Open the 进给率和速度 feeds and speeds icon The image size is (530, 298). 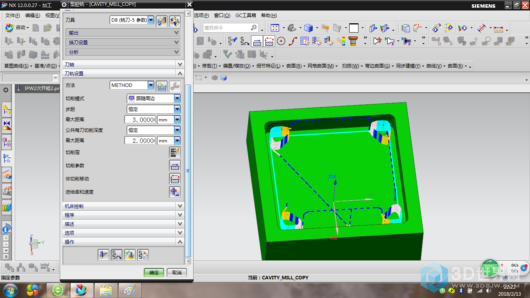tap(175, 192)
